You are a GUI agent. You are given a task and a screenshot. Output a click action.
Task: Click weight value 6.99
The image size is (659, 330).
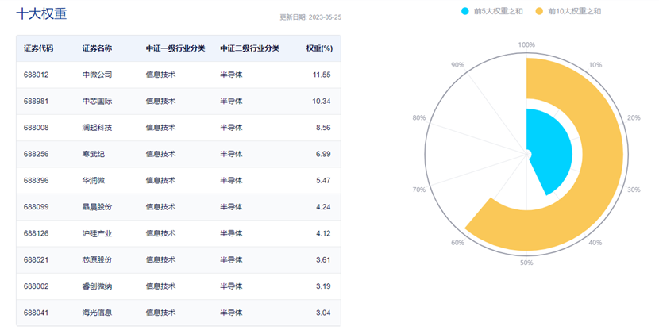pos(323,154)
